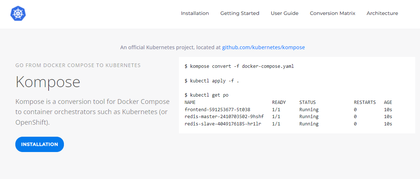Viewport: 420px width, 179px height.
Task: Click the 'kubectl get po' command line
Action: point(206,95)
